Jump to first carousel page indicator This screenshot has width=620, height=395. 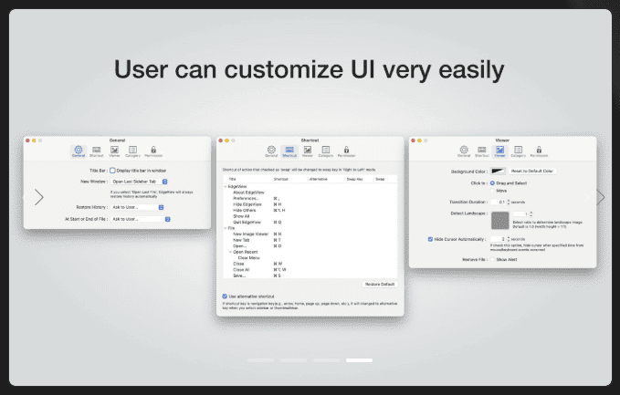click(x=260, y=360)
